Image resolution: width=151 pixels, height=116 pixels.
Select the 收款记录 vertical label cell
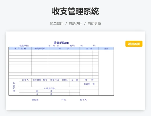pyautogui.click(x=14, y=87)
